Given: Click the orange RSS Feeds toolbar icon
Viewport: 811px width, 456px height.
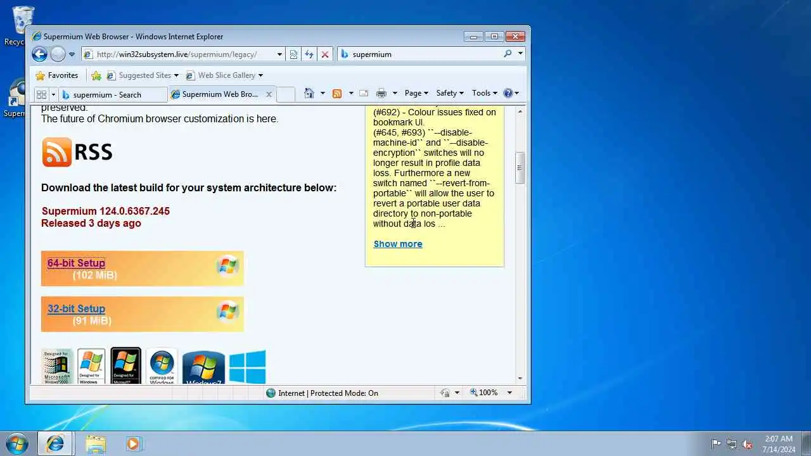Looking at the screenshot, I should (337, 93).
